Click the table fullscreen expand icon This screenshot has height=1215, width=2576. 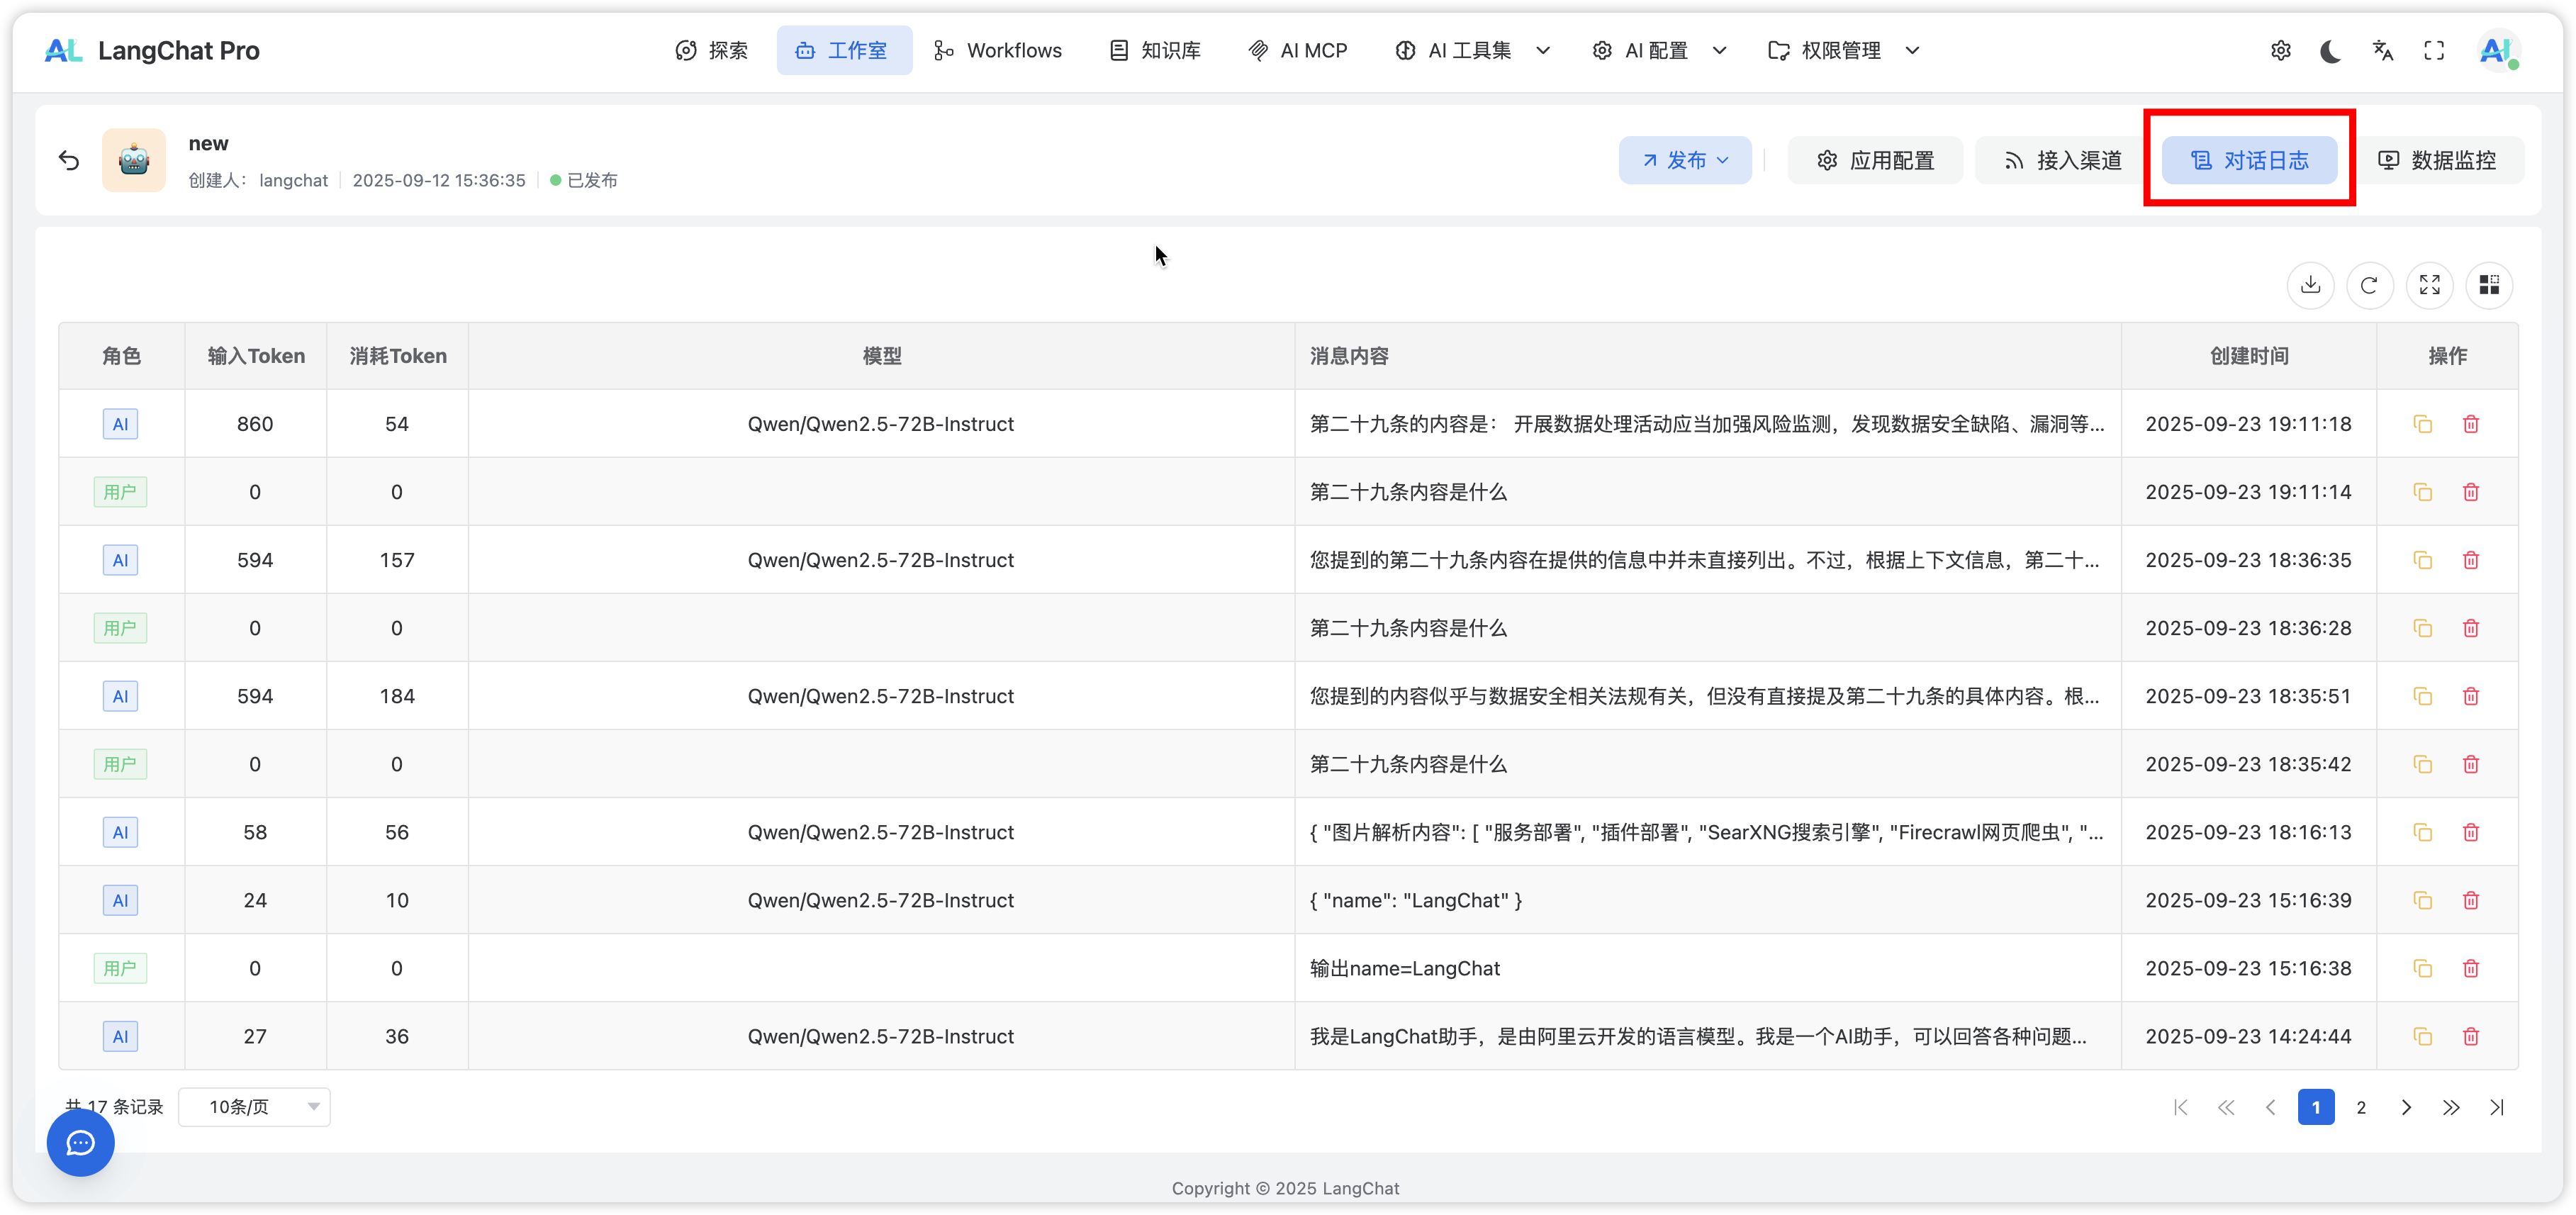pyautogui.click(x=2429, y=285)
